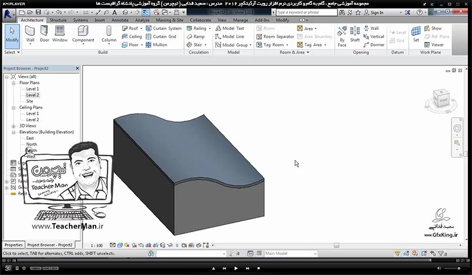The image size is (472, 275).
Task: Click the Save icon in quick access toolbar
Action: 38,12
